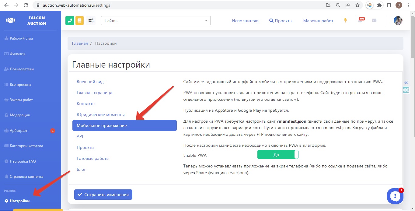Open notifications bell with 608 badge
Screen dimensions: 415x211
(360, 21)
